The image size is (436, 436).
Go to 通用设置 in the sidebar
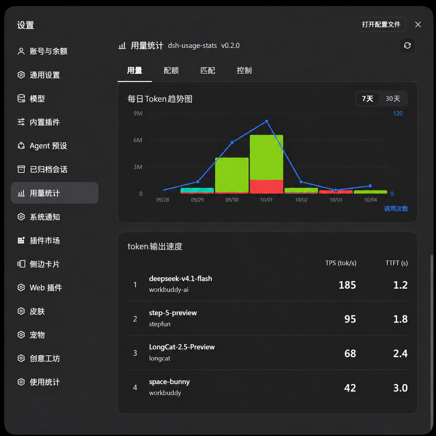[55, 75]
